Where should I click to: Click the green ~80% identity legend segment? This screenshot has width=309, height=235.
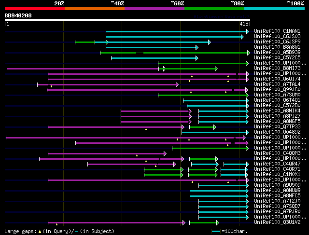[214, 9]
